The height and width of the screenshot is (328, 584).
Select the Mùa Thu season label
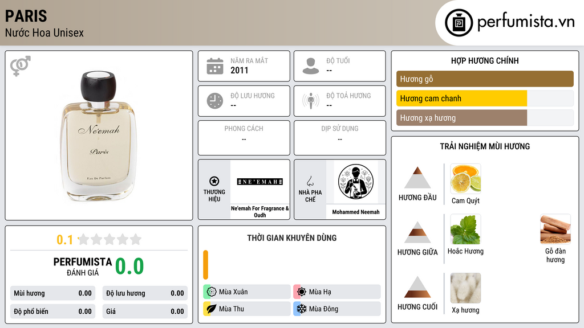pos(232,309)
